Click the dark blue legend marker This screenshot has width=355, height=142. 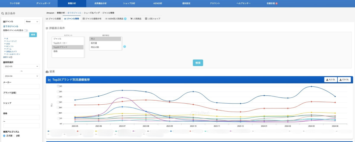click(49, 131)
